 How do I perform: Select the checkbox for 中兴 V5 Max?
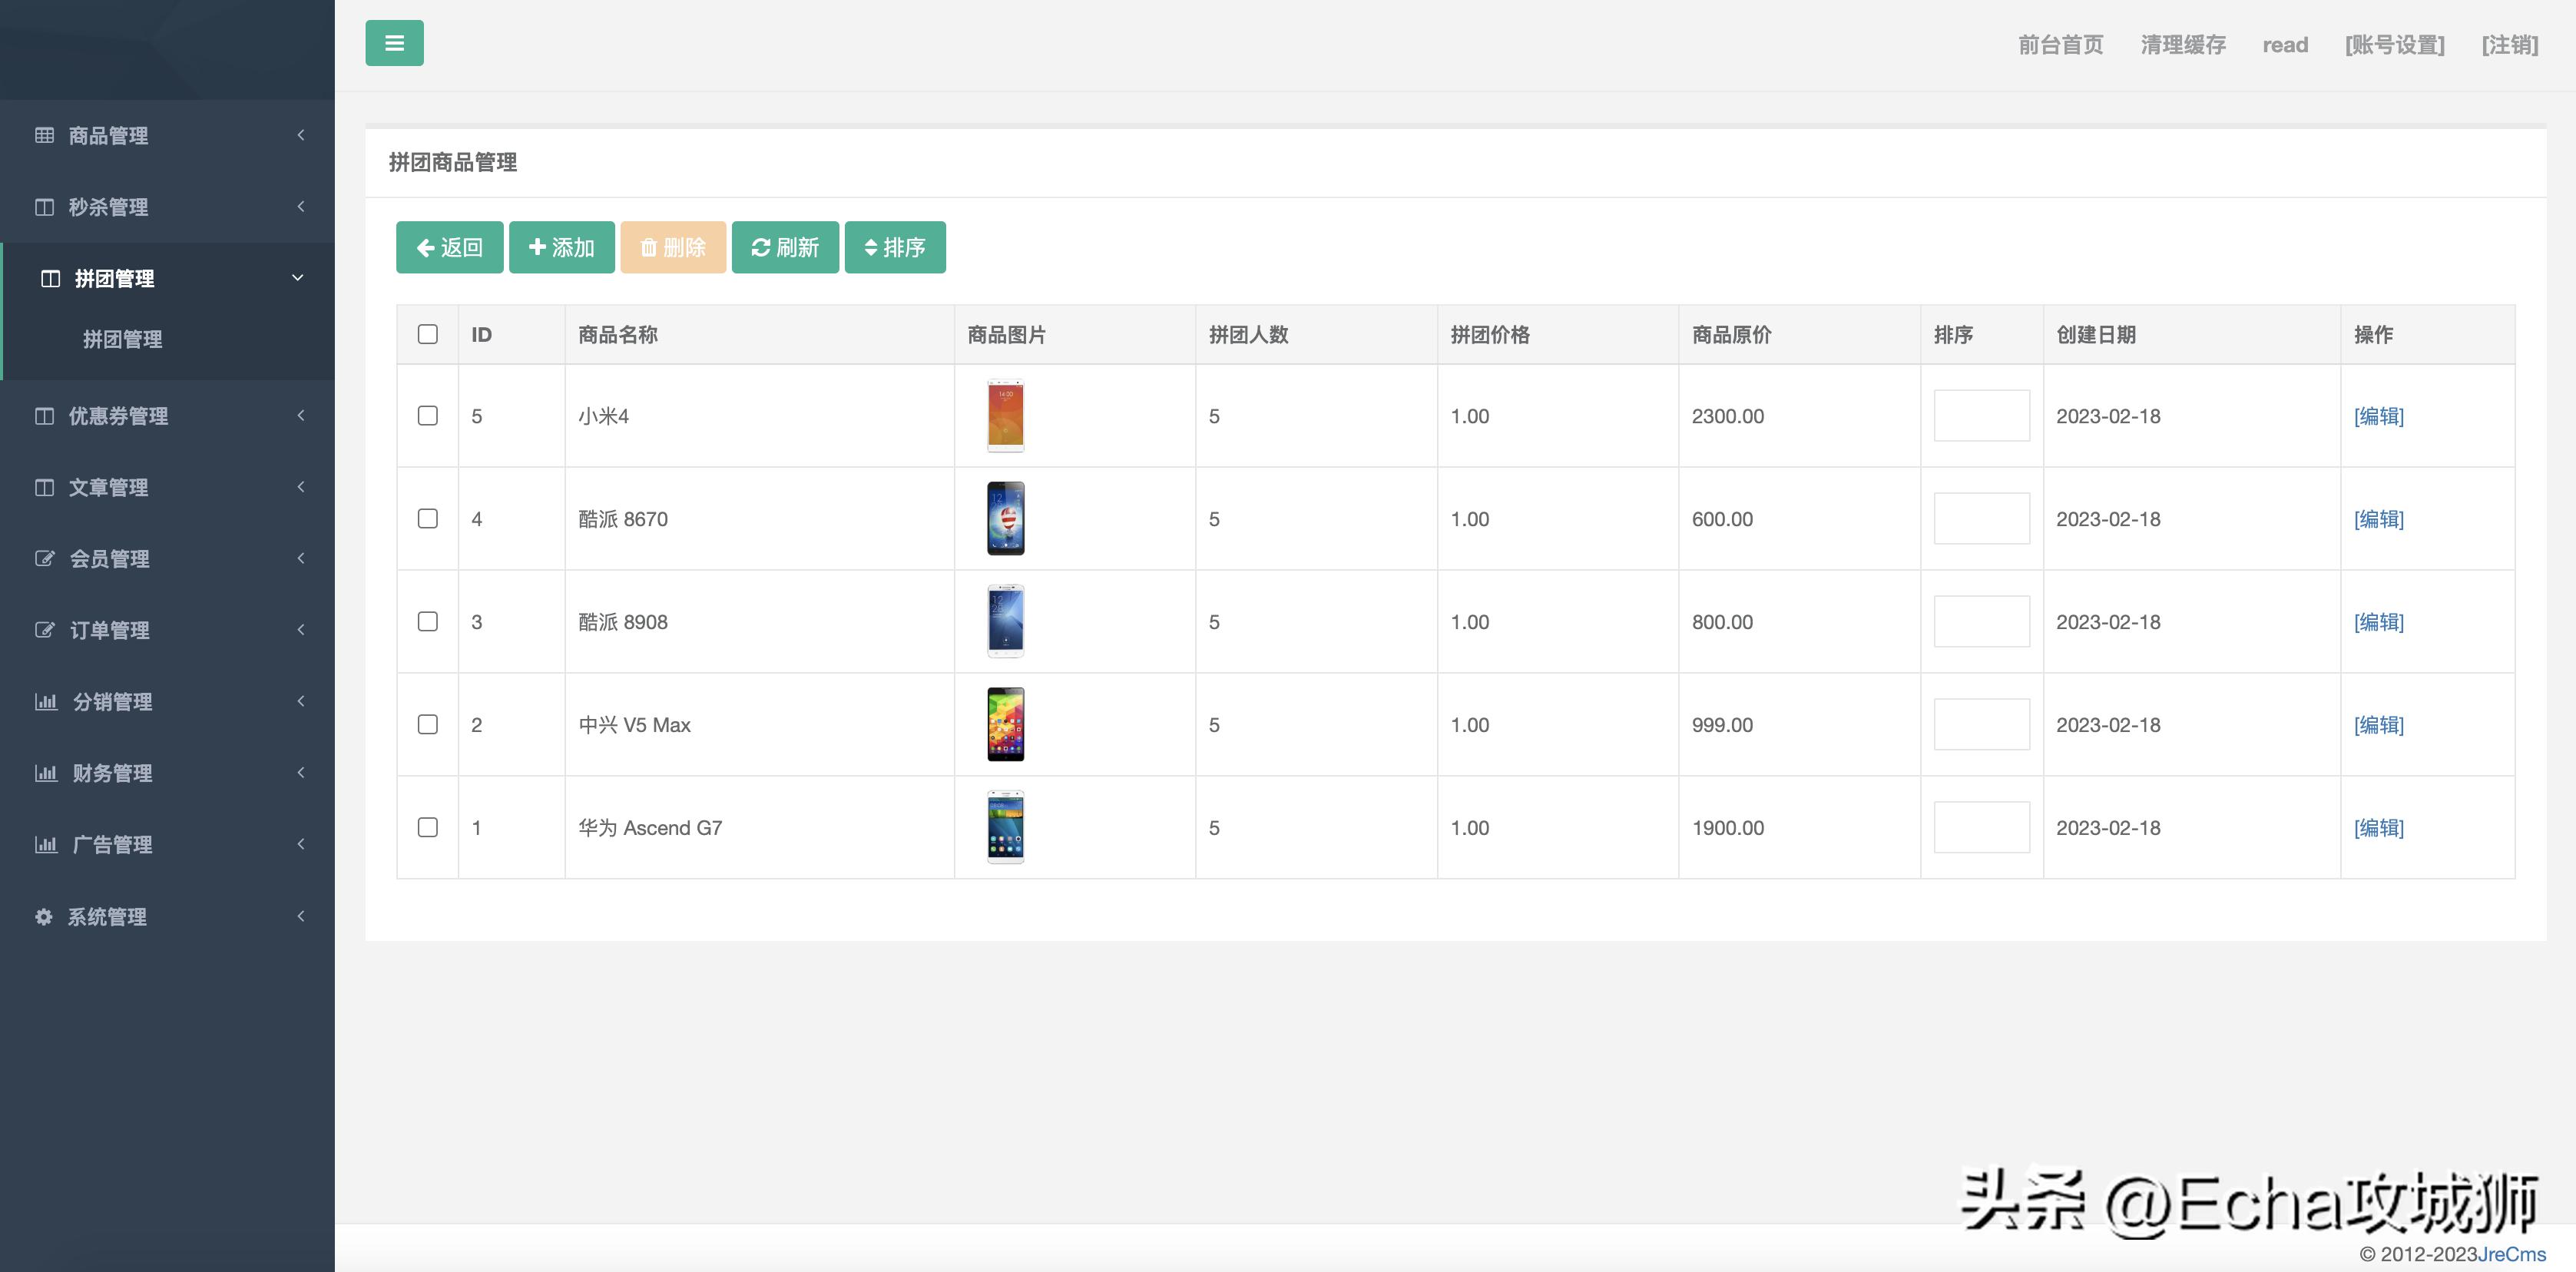click(x=427, y=724)
